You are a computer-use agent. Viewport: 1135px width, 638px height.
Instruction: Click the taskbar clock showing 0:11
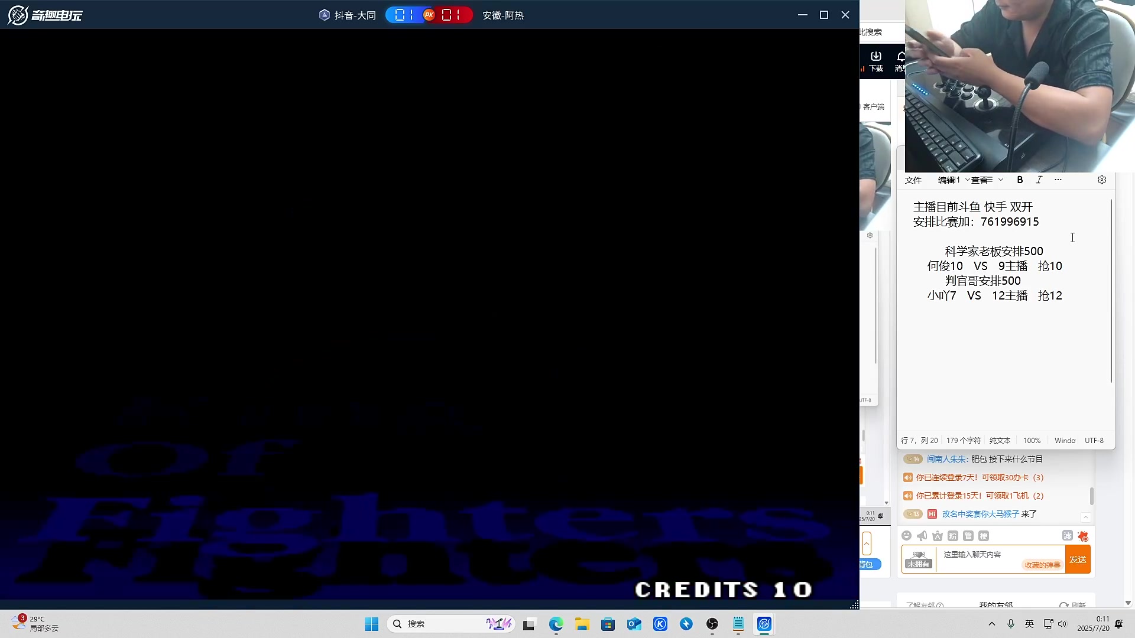pyautogui.click(x=1094, y=624)
